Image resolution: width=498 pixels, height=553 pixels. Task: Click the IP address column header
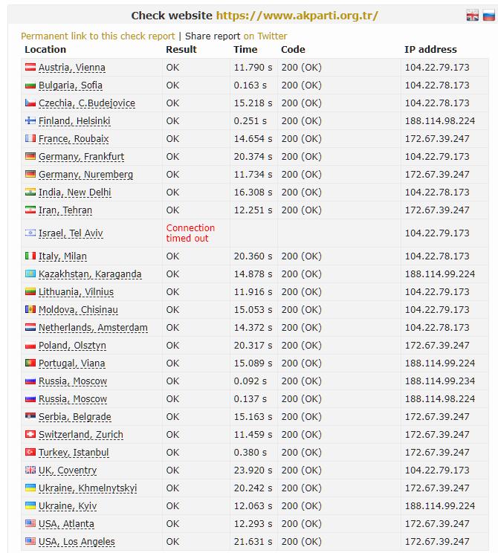tap(430, 50)
